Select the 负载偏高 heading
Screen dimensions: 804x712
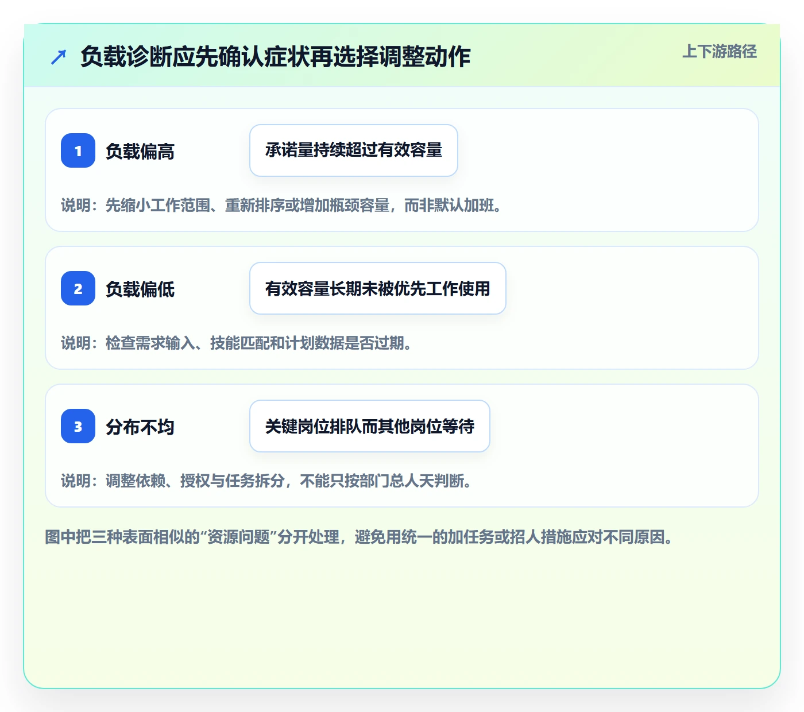click(140, 152)
